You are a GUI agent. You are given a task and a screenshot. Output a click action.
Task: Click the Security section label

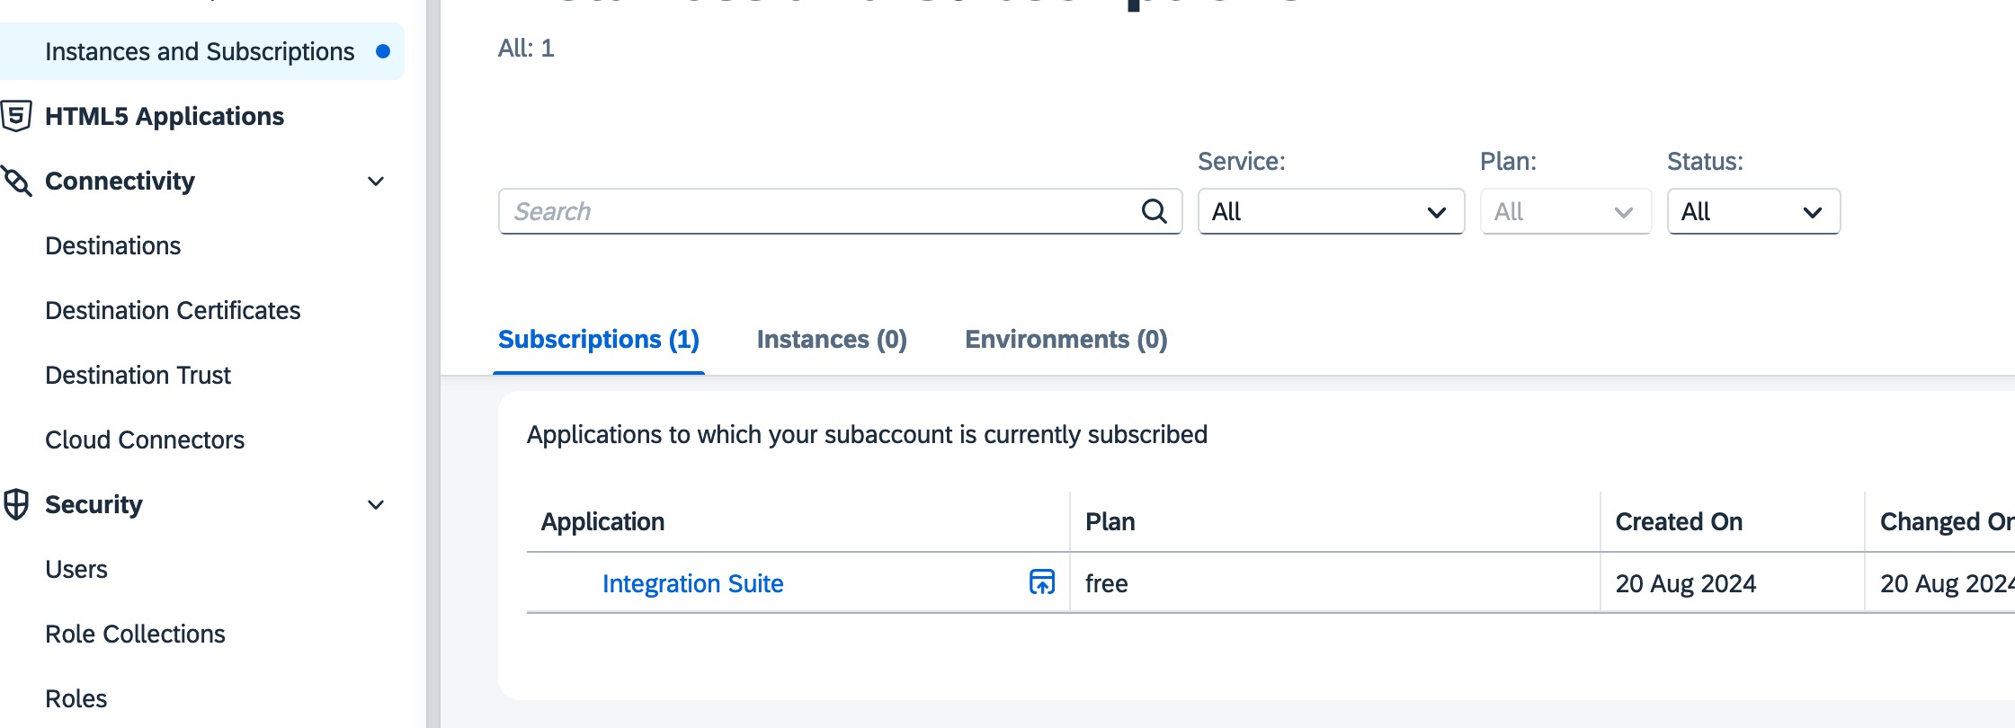94,504
